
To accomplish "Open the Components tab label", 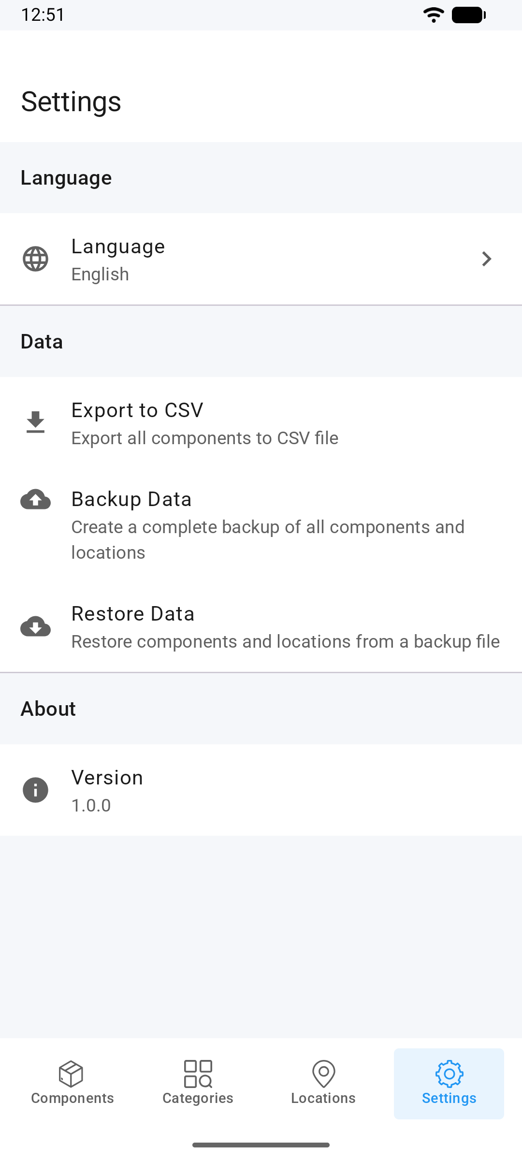I will (72, 1098).
